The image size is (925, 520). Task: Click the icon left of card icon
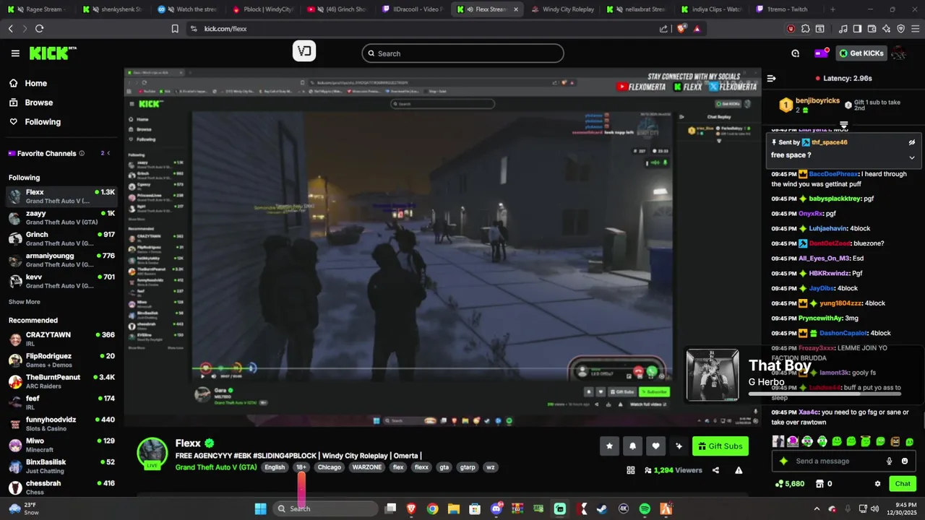(x=796, y=53)
